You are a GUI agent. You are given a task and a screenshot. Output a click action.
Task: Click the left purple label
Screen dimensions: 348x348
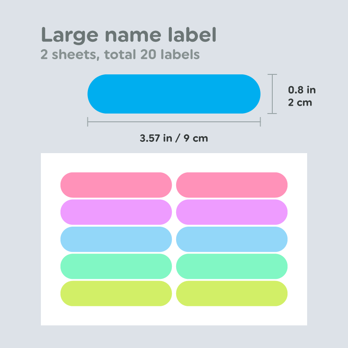(x=116, y=212)
